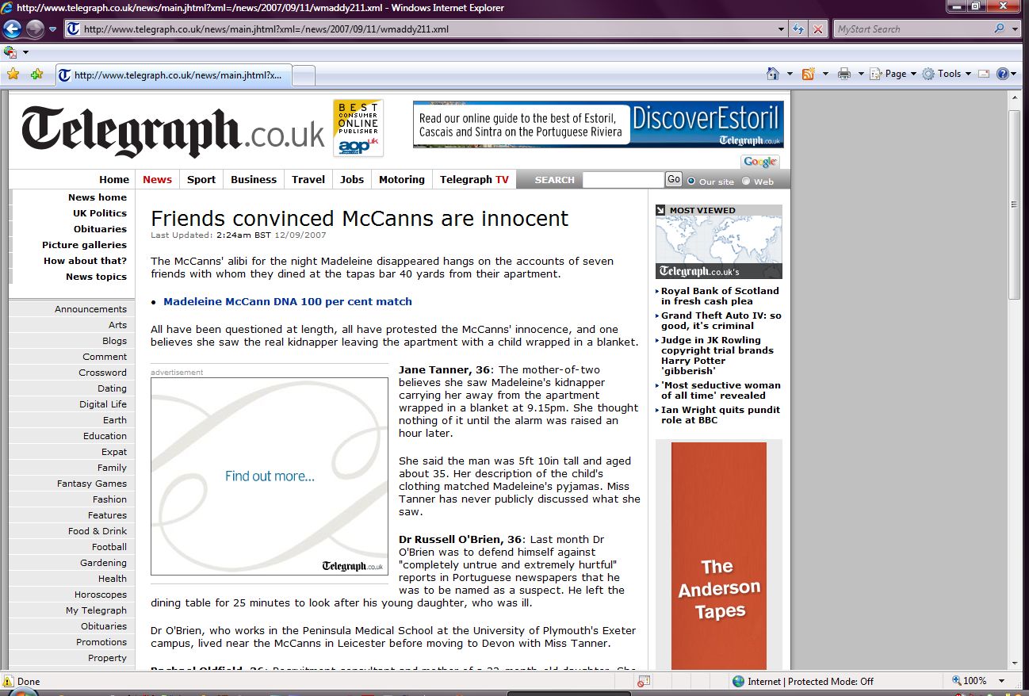The width and height of the screenshot is (1029, 696).
Task: Open the zoom level 100% dropdown arrow
Action: pos(1002,681)
